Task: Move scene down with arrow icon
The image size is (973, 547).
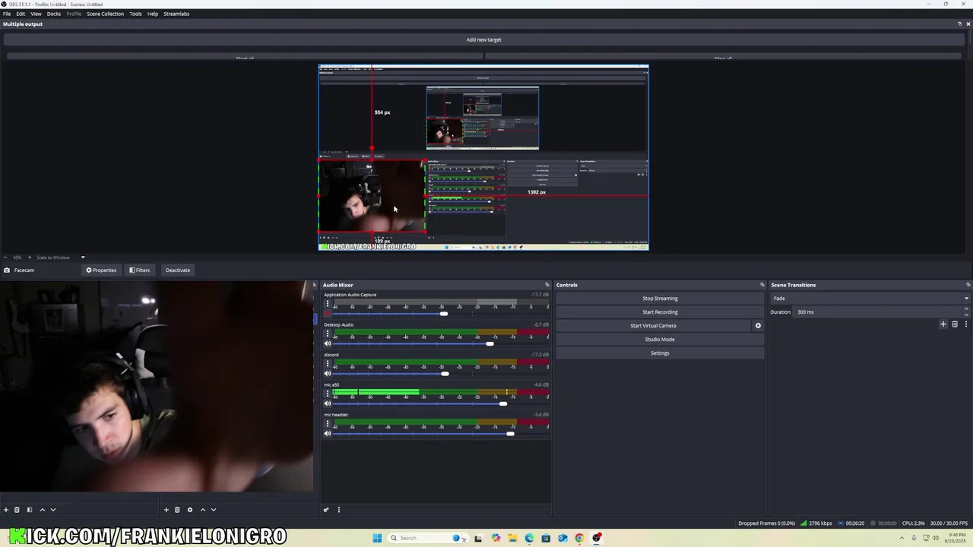Action: [x=53, y=510]
